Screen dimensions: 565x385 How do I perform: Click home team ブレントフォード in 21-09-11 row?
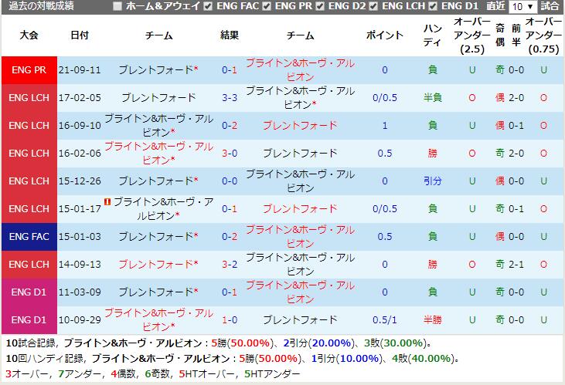coord(156,69)
